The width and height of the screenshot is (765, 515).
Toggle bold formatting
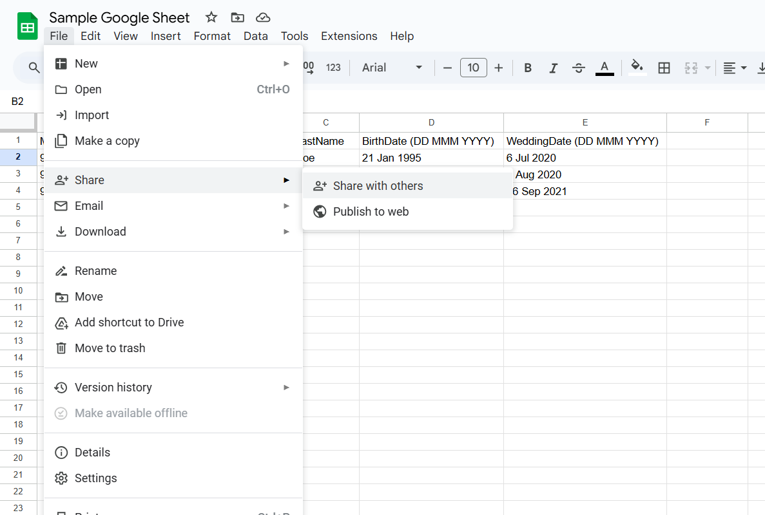coord(527,68)
